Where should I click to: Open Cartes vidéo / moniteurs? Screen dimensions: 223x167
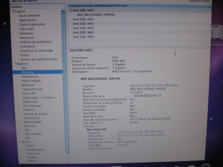pyautogui.click(x=39, y=98)
